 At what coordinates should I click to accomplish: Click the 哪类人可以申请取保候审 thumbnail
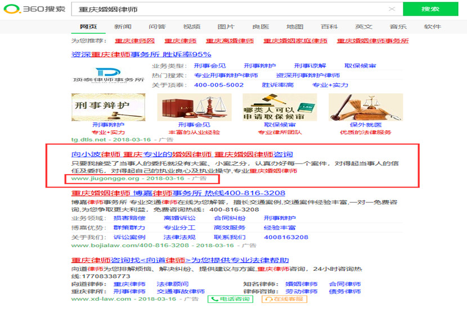click(280, 107)
